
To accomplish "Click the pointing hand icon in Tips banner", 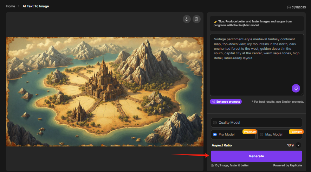I will pos(215,22).
